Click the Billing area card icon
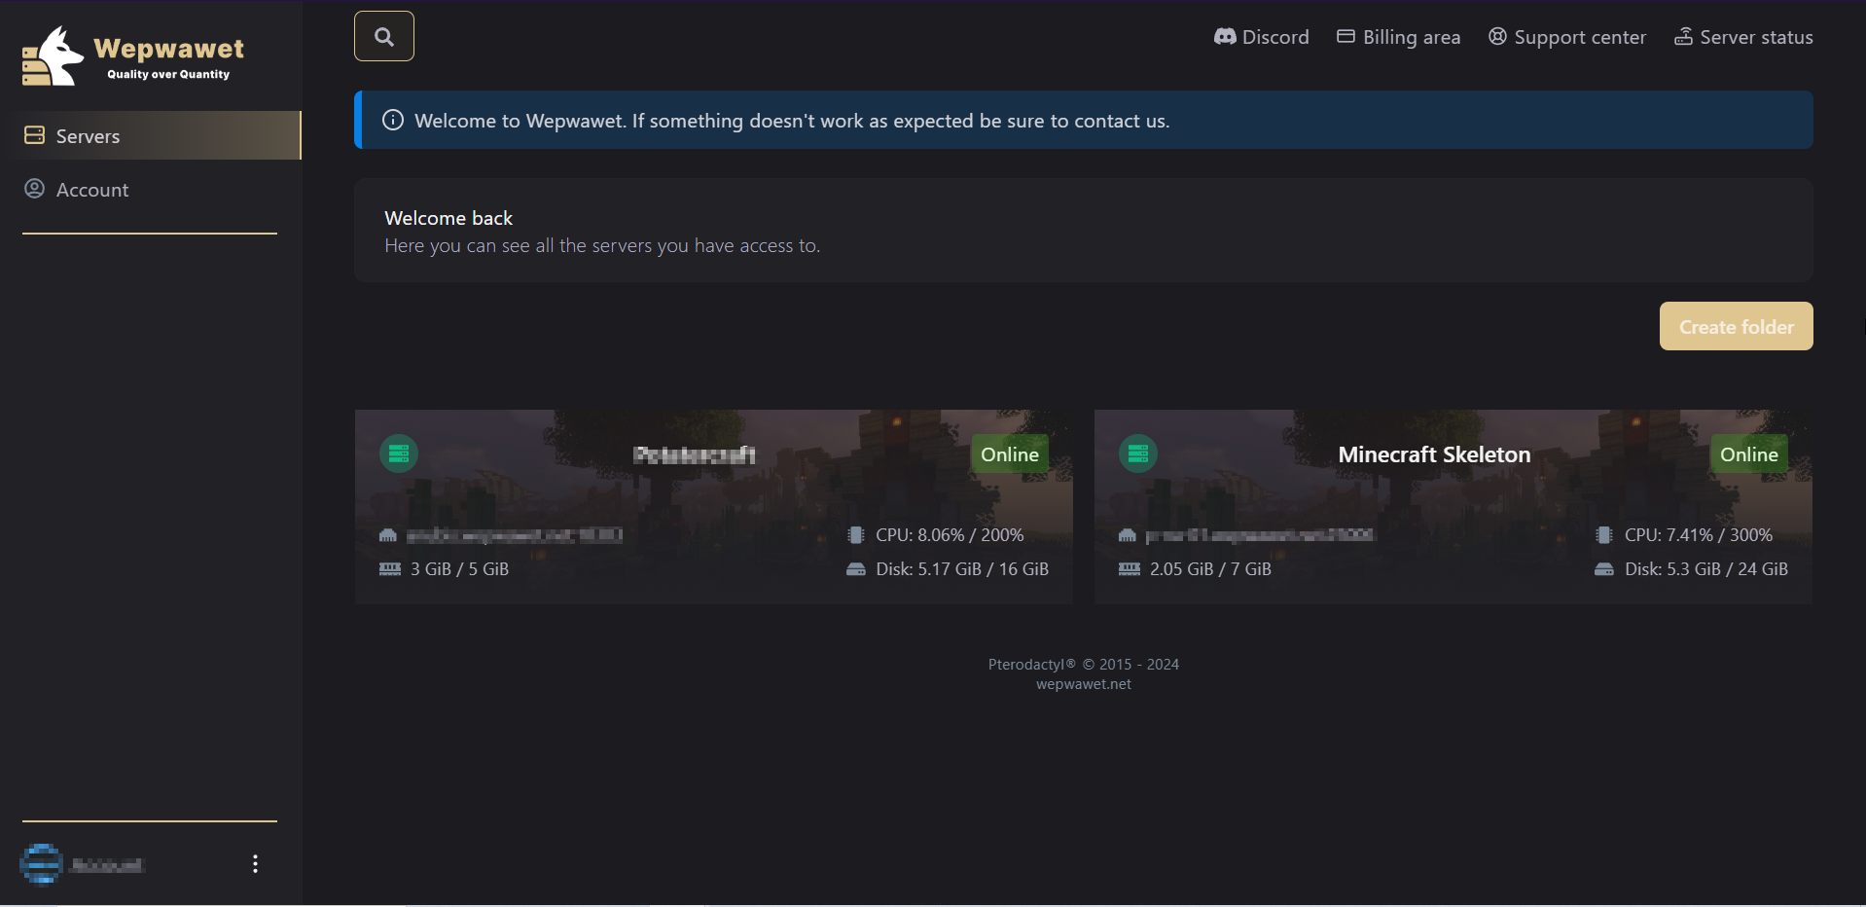Viewport: 1866px width, 907px height. pyautogui.click(x=1346, y=36)
